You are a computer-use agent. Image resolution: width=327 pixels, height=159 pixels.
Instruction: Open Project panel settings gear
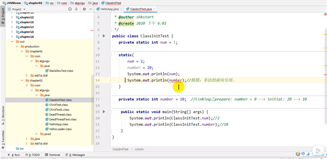click(84, 9)
